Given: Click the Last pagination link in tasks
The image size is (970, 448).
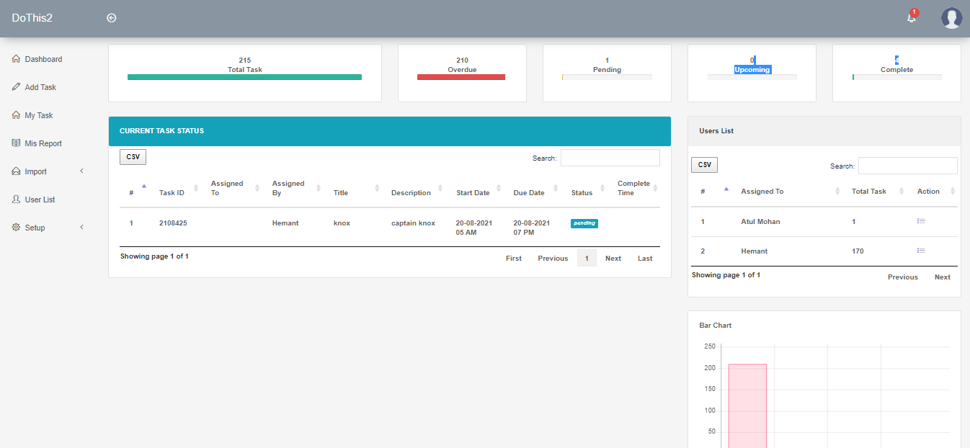Looking at the screenshot, I should [645, 258].
